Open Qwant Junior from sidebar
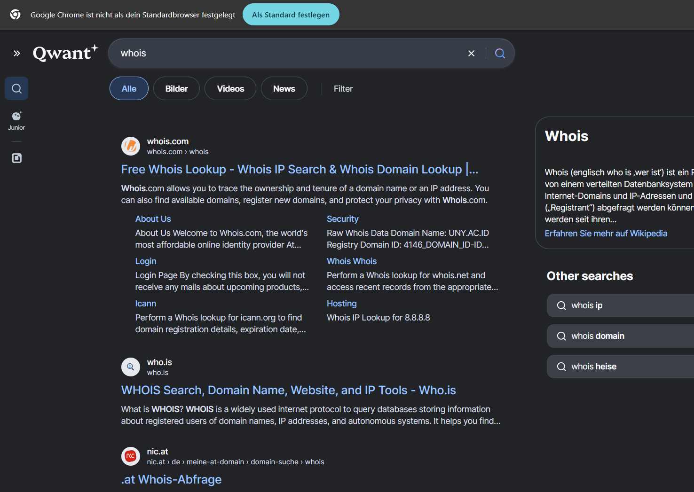This screenshot has height=492, width=694. point(16,121)
